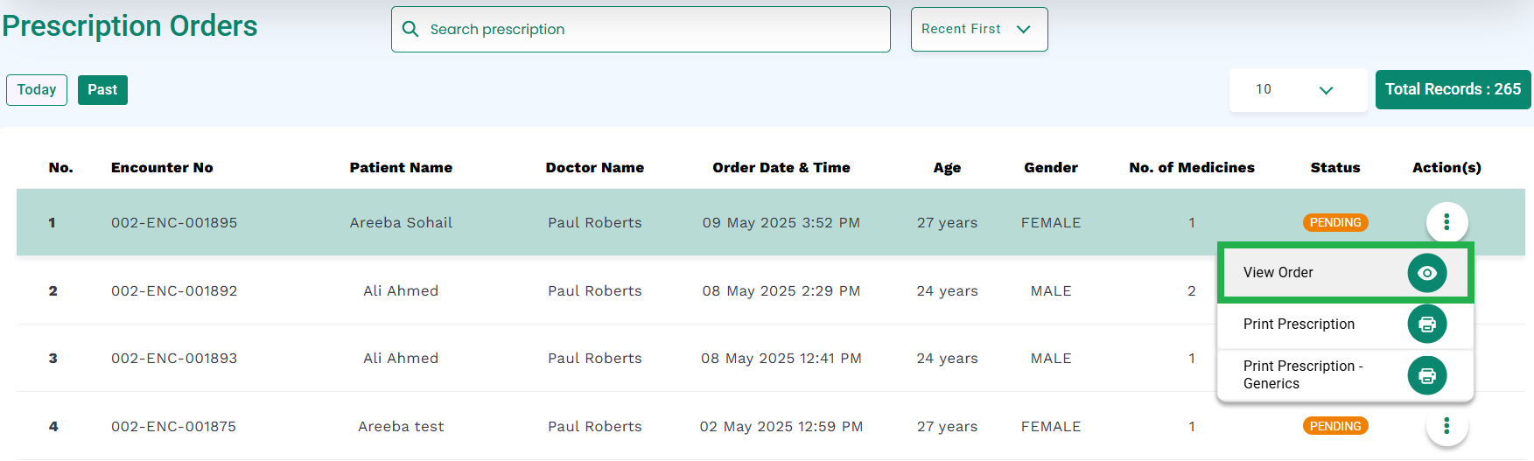Expand the Recent First sort dropdown
1534x461 pixels.
[979, 29]
